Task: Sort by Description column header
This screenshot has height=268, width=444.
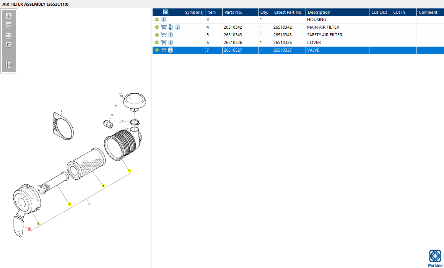Action: coord(337,12)
